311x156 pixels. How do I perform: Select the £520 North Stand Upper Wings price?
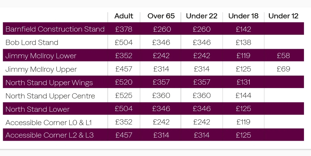point(124,82)
